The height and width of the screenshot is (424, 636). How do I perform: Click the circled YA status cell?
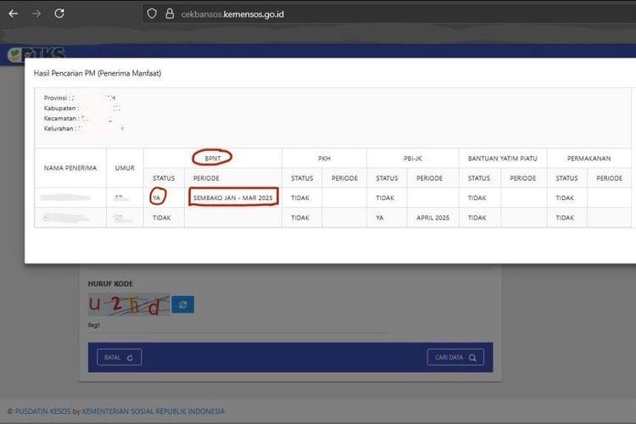point(157,198)
